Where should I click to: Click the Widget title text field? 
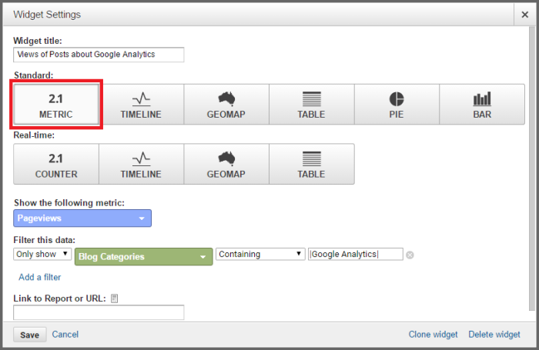point(99,55)
